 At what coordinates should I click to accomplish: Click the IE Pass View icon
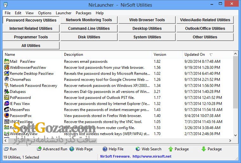pos(7,103)
